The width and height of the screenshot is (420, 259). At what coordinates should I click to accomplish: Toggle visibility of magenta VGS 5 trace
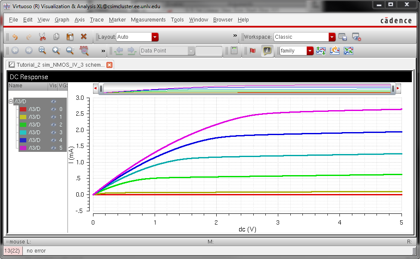pyautogui.click(x=53, y=148)
